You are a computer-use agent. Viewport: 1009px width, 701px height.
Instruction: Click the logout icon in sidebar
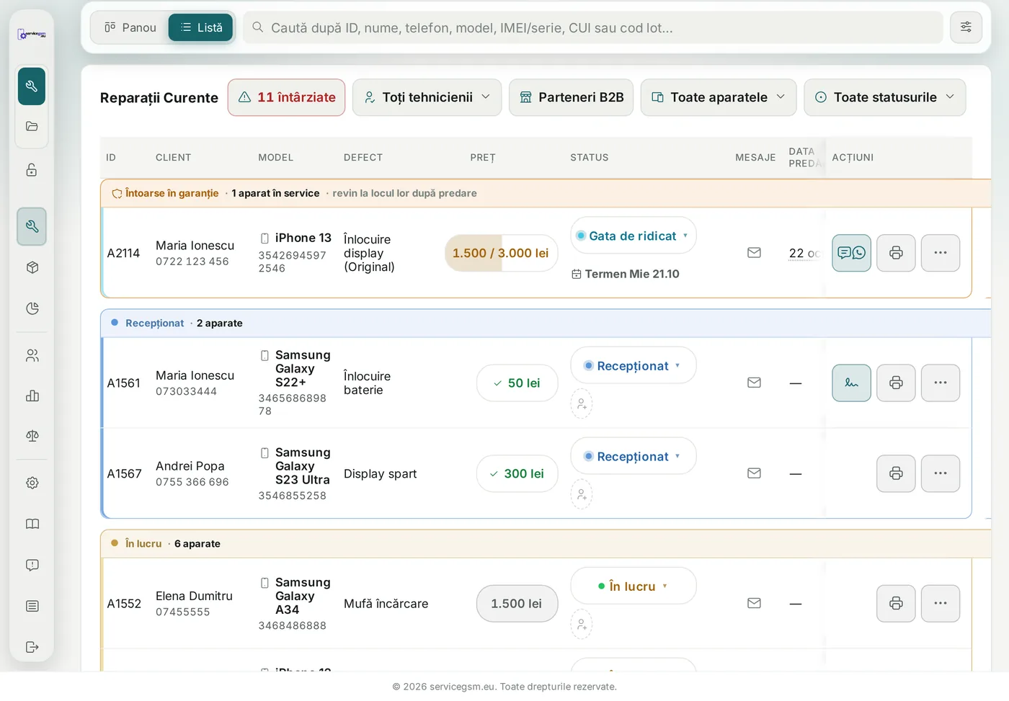point(32,647)
